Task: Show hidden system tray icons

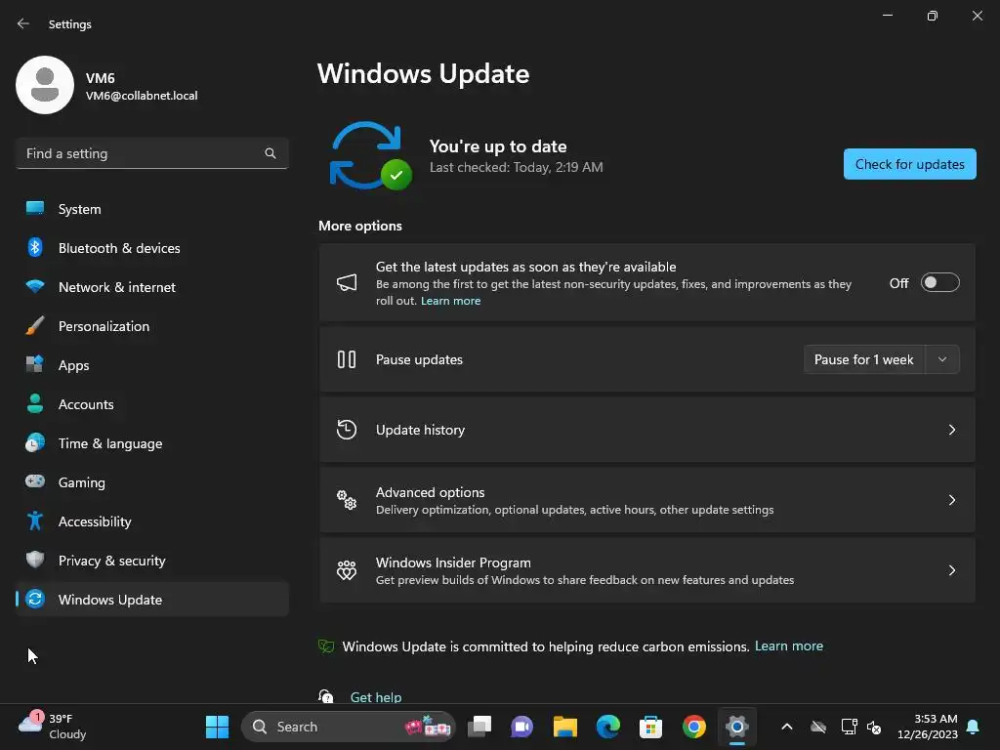Action: click(x=787, y=727)
